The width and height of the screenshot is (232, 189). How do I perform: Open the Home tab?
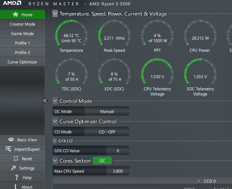[22, 14]
